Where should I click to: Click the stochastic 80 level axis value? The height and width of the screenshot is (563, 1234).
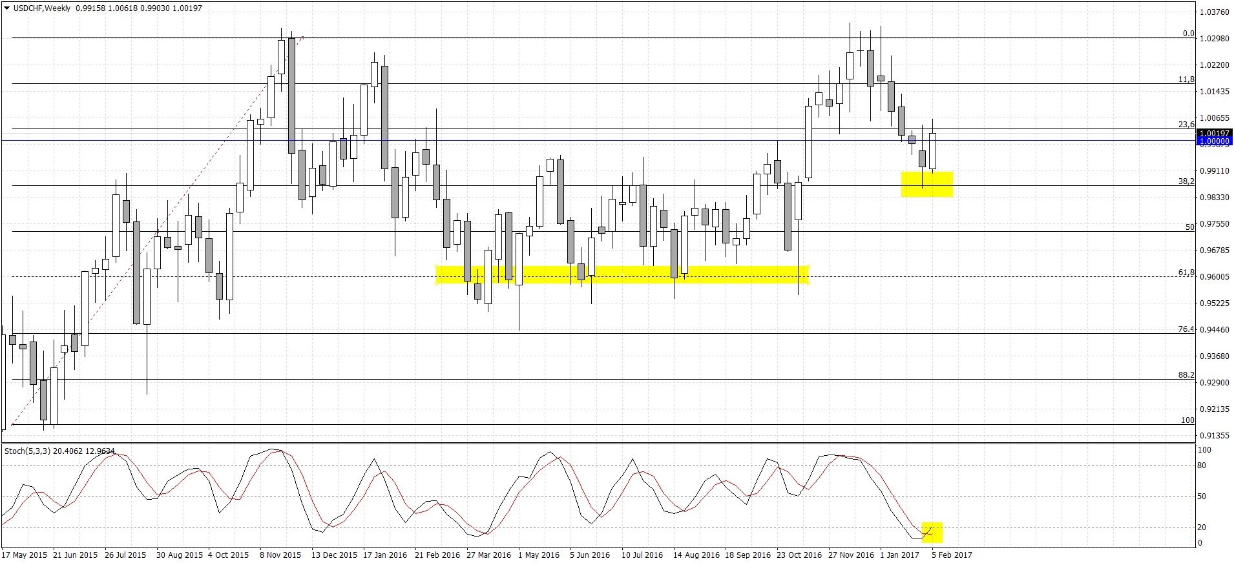pos(1202,466)
